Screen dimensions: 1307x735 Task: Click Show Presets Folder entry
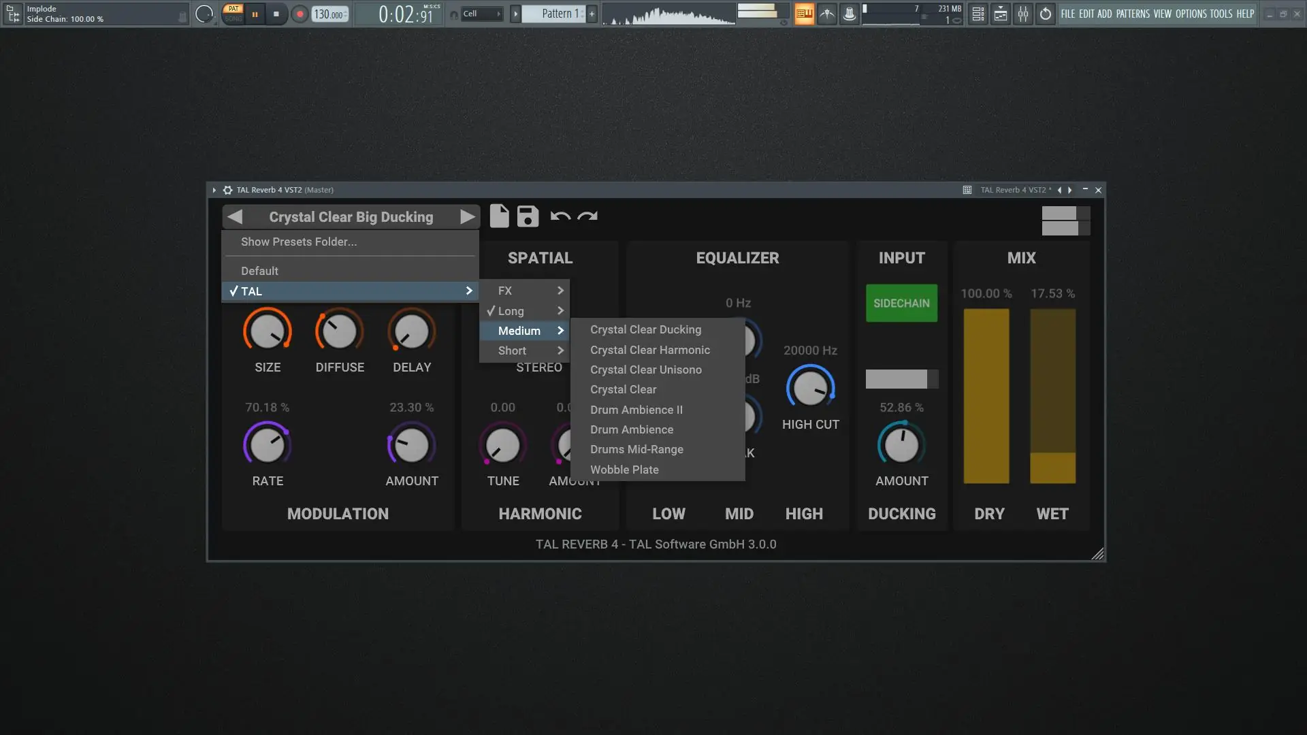click(x=298, y=242)
